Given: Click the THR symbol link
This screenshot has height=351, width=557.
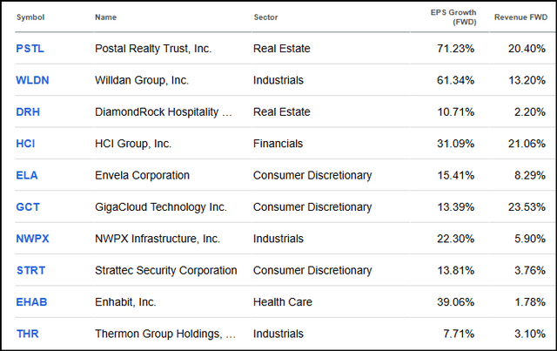Looking at the screenshot, I should point(28,334).
